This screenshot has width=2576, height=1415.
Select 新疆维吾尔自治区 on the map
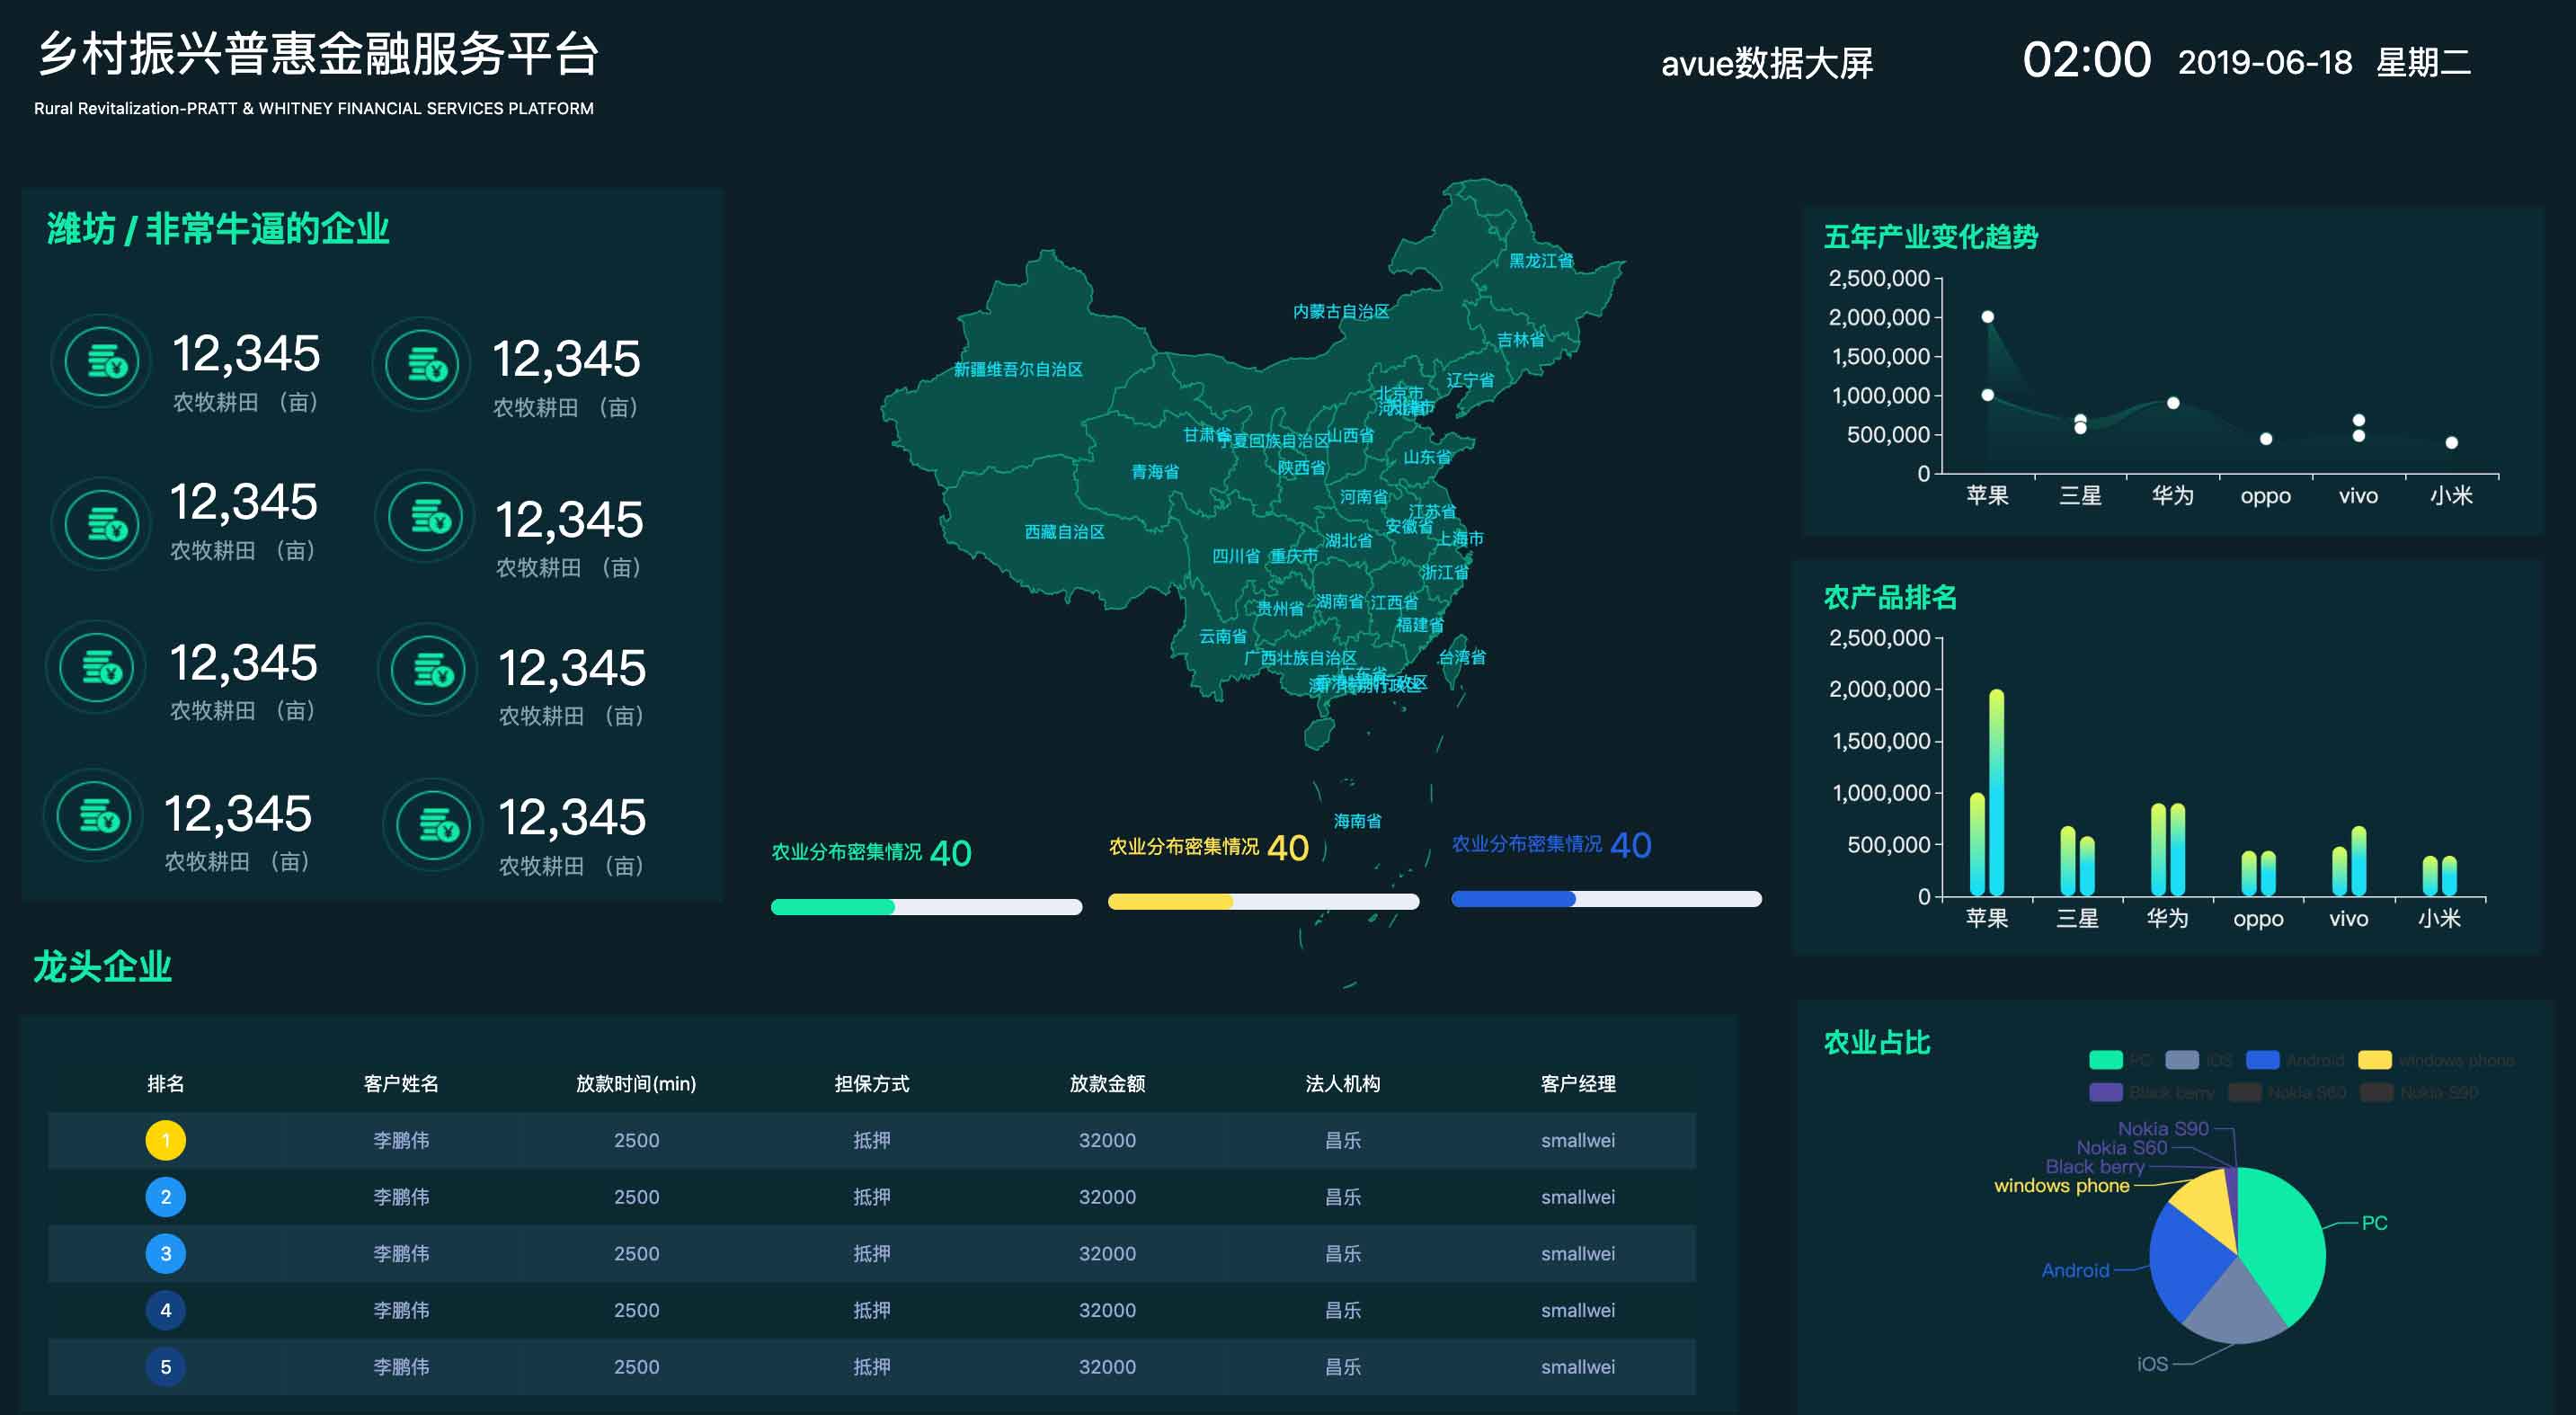(x=1018, y=370)
